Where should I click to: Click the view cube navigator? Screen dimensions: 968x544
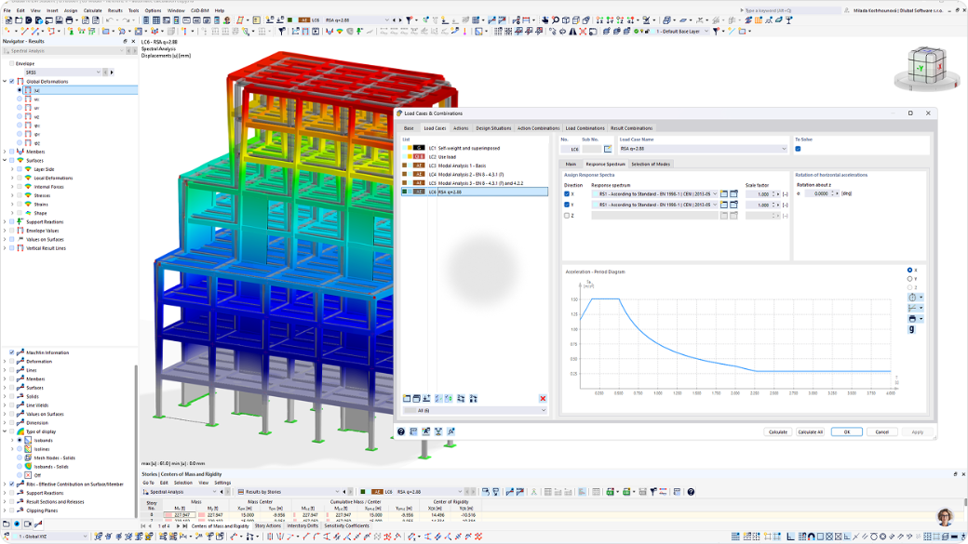(927, 68)
